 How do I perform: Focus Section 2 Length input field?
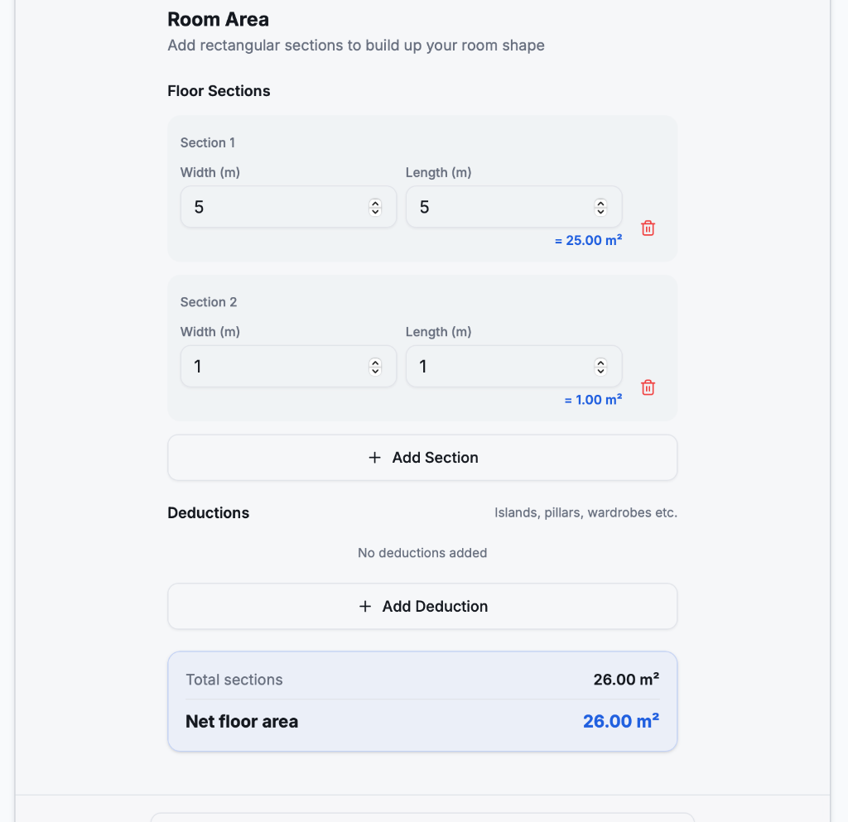(x=513, y=367)
